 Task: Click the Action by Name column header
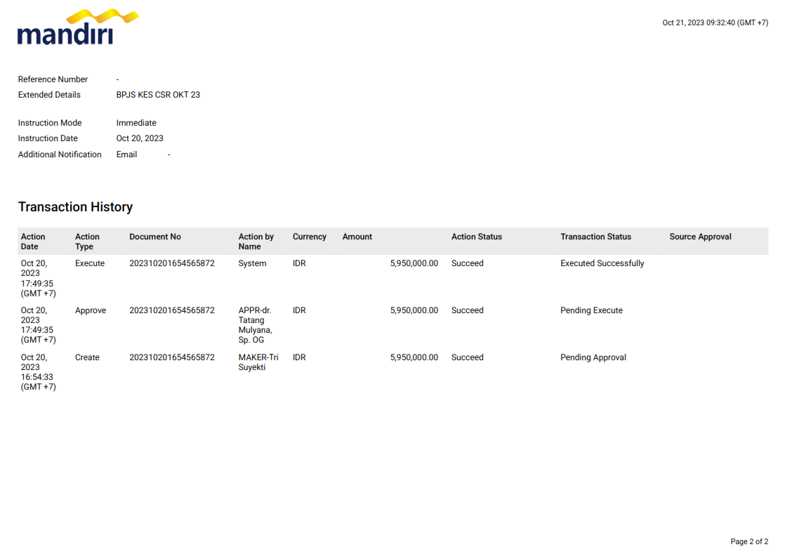256,242
